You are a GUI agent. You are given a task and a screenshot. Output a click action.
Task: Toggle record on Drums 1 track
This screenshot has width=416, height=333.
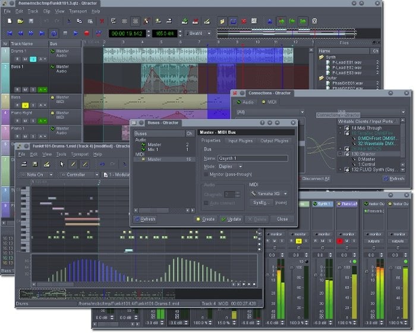click(x=17, y=59)
